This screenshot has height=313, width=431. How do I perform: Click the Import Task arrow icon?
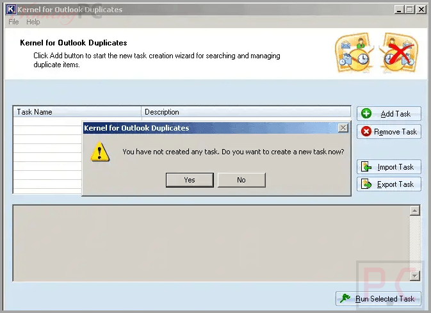tap(366, 167)
